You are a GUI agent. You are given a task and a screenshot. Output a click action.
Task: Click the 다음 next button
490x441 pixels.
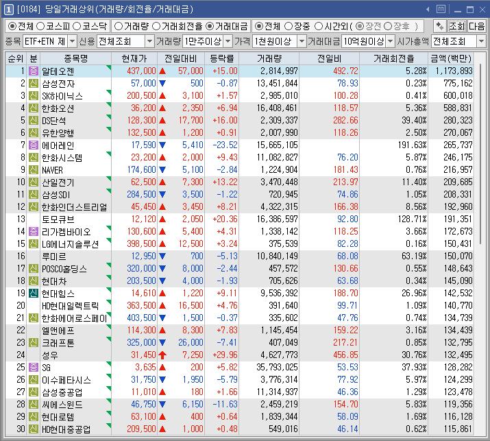[x=476, y=26]
